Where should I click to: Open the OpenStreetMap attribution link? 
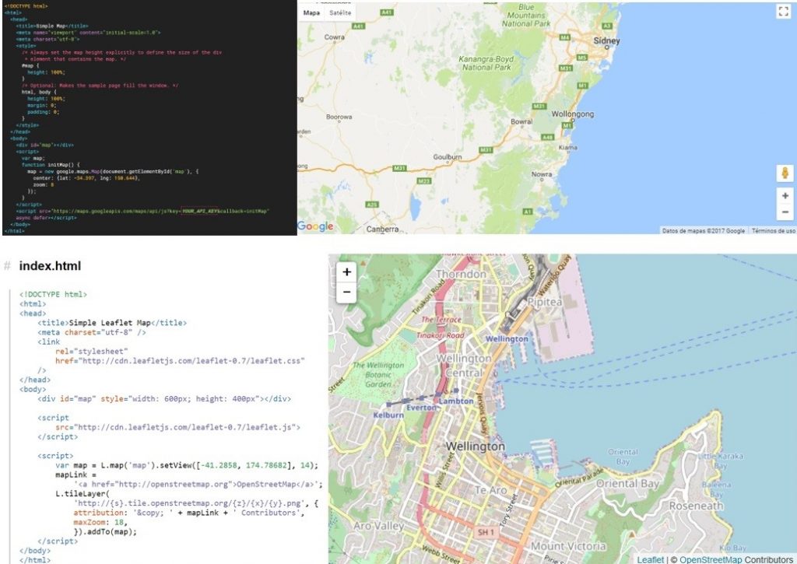click(x=711, y=559)
